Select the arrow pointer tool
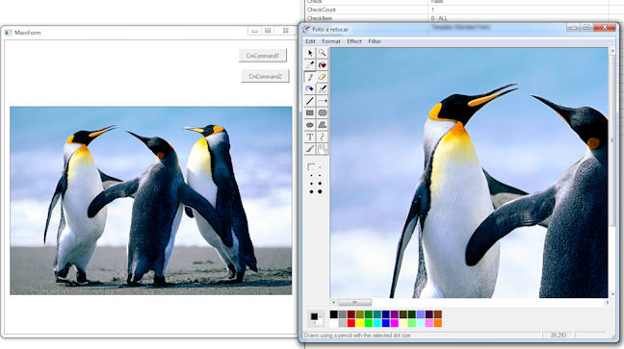The width and height of the screenshot is (624, 349). [x=310, y=53]
